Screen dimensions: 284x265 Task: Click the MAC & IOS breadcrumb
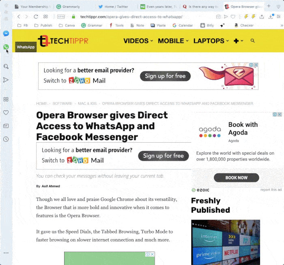[x=87, y=103]
